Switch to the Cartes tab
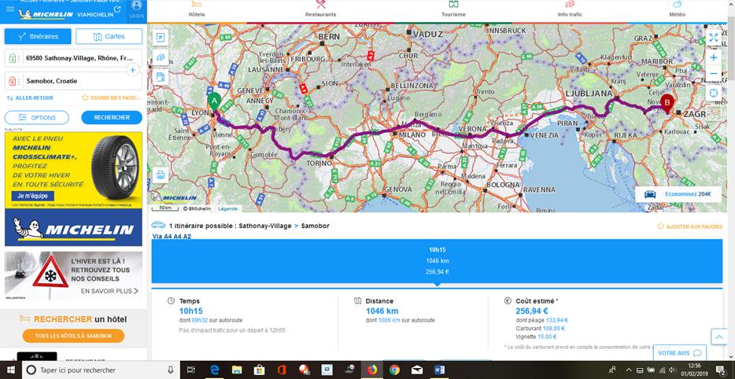Image resolution: width=735 pixels, height=379 pixels. (109, 36)
